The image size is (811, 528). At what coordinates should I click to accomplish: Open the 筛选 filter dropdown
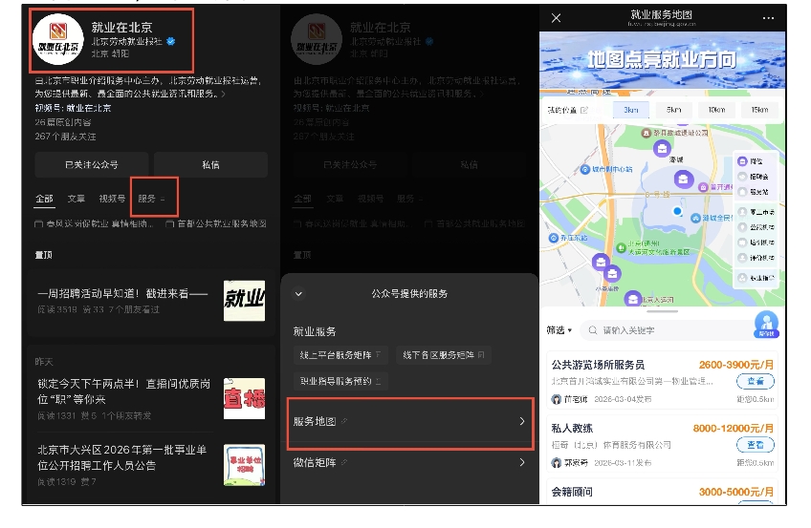coord(559,330)
